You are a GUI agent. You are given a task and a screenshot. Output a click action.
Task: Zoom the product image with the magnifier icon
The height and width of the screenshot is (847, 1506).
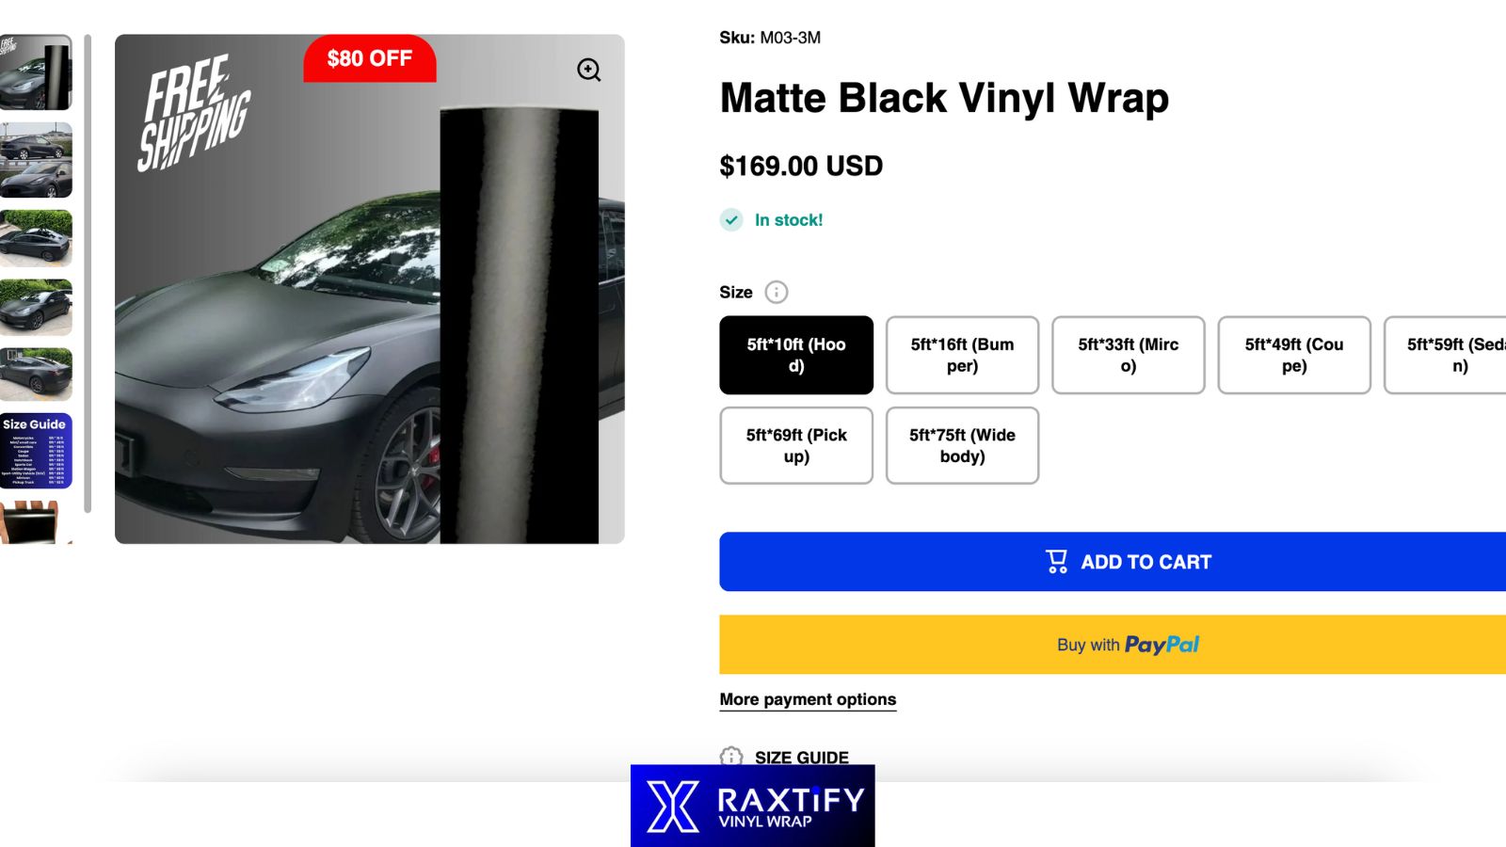coord(588,69)
